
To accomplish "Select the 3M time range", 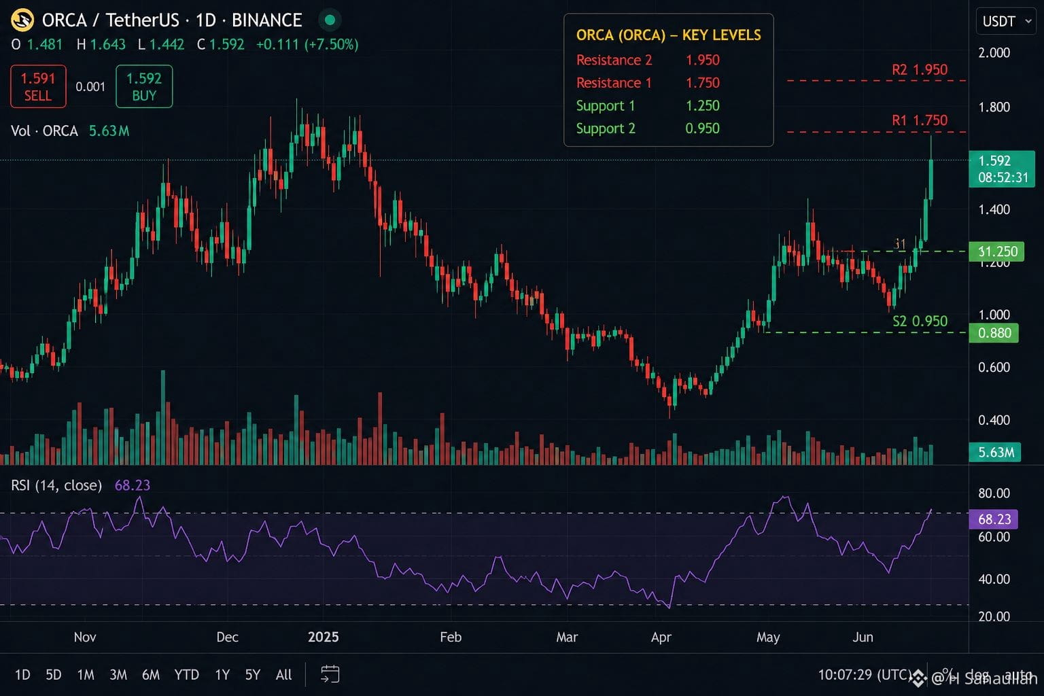I will pos(118,674).
